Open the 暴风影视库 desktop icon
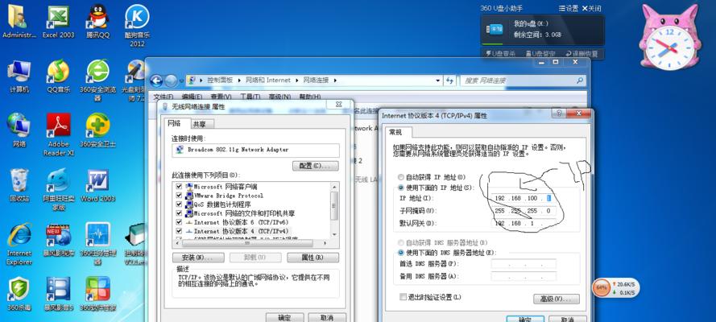 point(59,239)
